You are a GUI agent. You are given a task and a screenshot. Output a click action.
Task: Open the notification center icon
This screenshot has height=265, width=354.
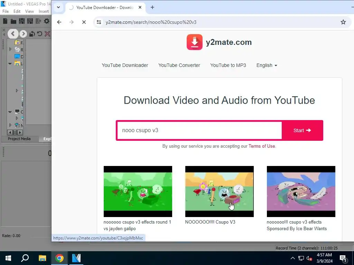pos(343,258)
